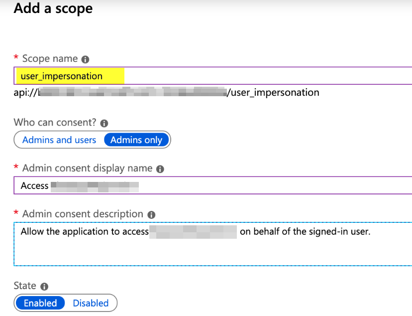Click the info icon beside Scope name
412x316 pixels.
(x=85, y=59)
